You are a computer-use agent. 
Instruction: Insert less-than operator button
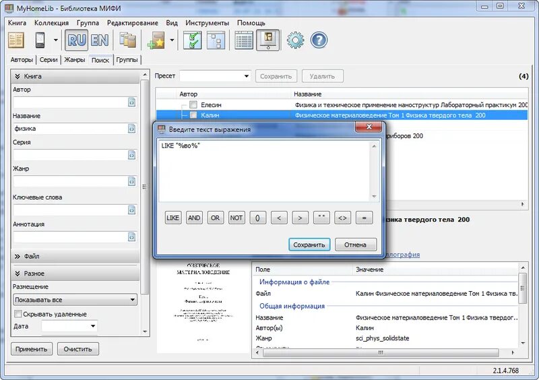point(279,218)
